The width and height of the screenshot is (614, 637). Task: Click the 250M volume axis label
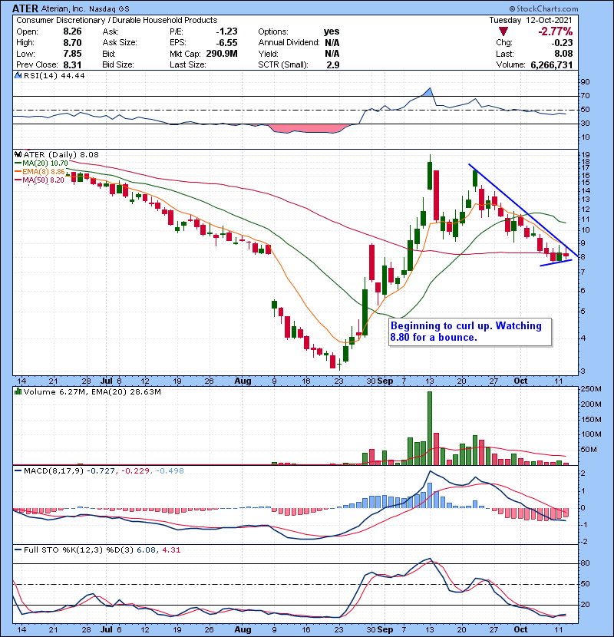[x=591, y=389]
